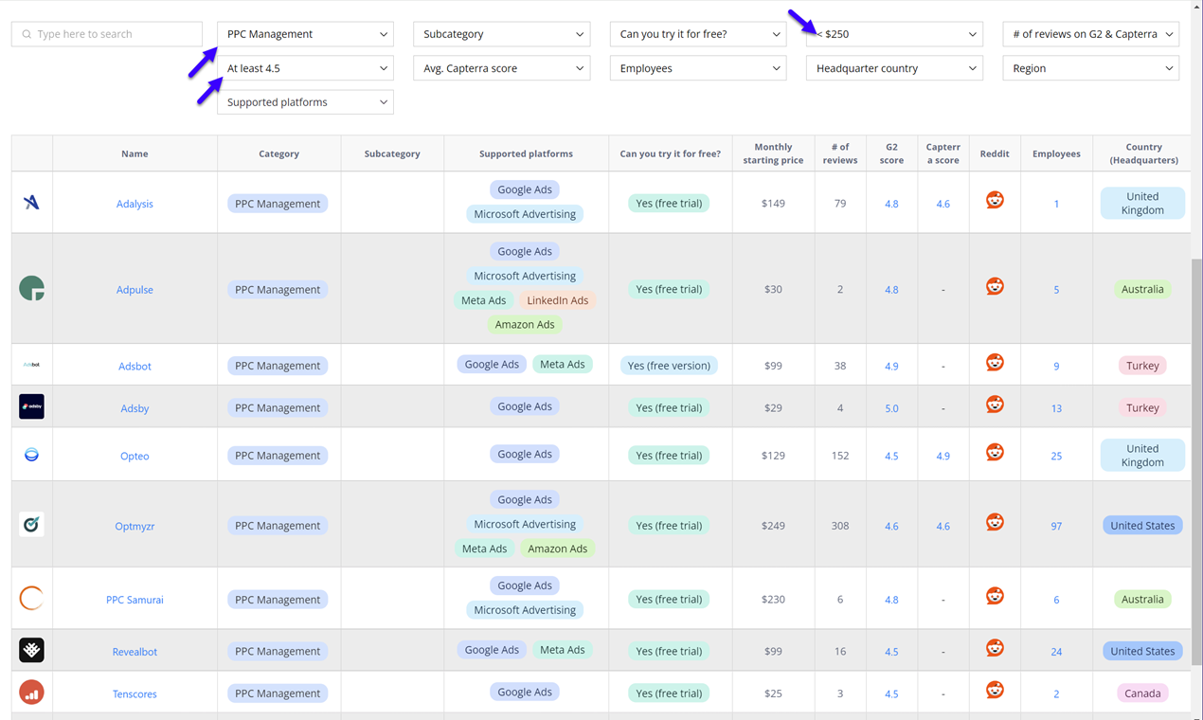Click the Adsby logo icon
This screenshot has height=720, width=1203.
tap(31, 406)
